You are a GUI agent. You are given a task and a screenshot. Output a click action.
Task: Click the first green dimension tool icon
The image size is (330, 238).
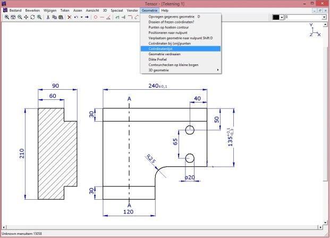[117, 17]
